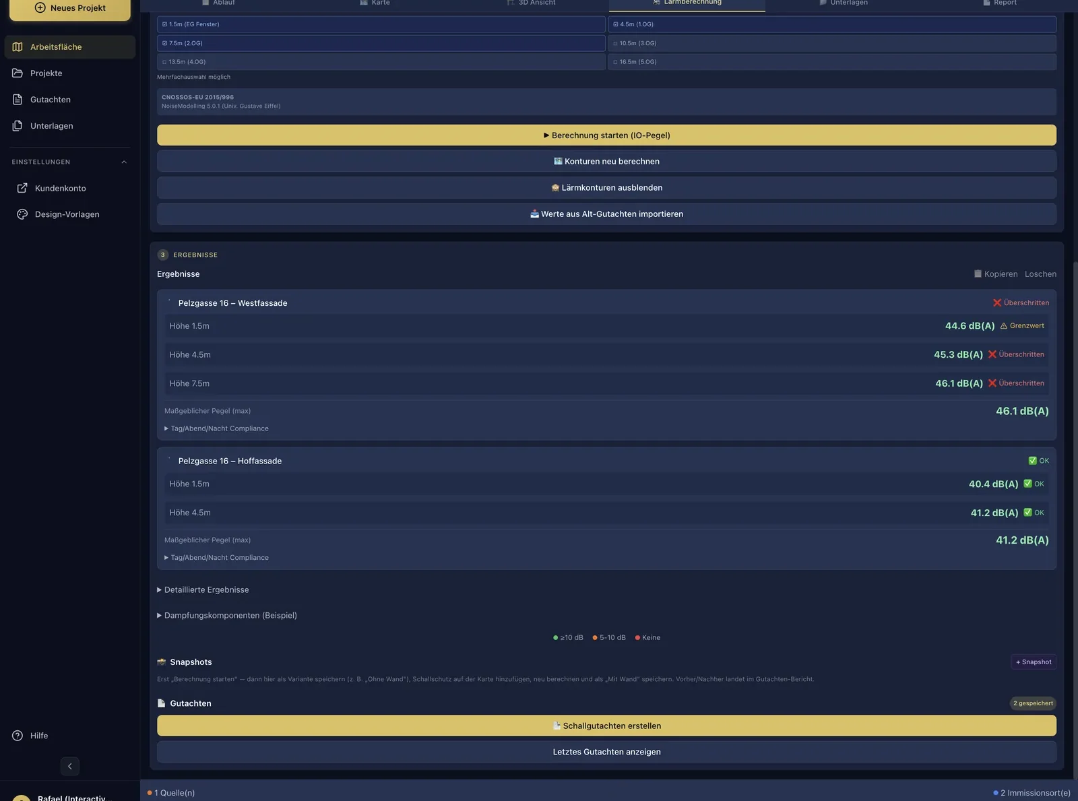Open Kundenkonto external link icon

(22, 188)
